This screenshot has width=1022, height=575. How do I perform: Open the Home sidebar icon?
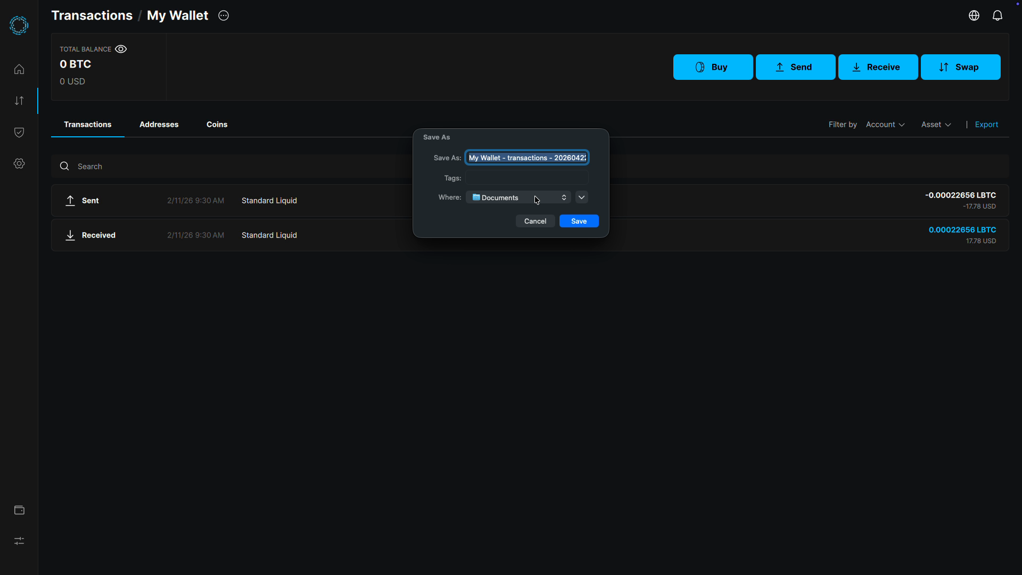[19, 69]
